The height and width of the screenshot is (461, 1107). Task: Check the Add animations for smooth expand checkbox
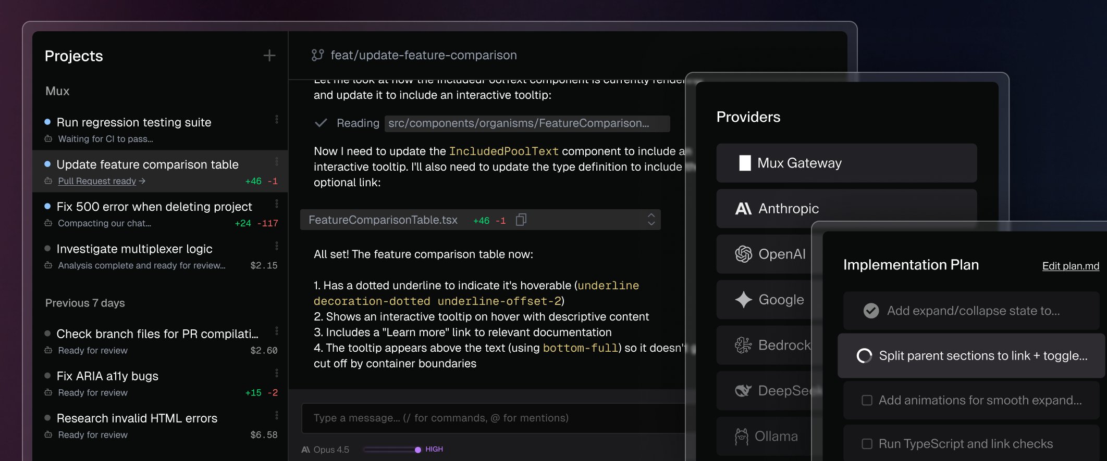click(x=867, y=400)
